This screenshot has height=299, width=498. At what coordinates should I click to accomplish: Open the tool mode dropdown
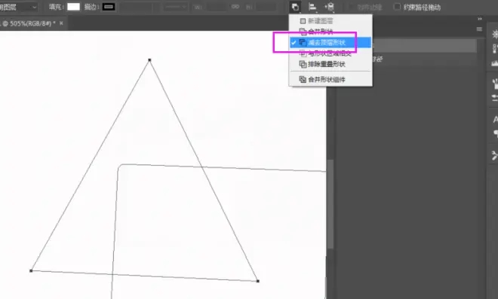(18, 7)
